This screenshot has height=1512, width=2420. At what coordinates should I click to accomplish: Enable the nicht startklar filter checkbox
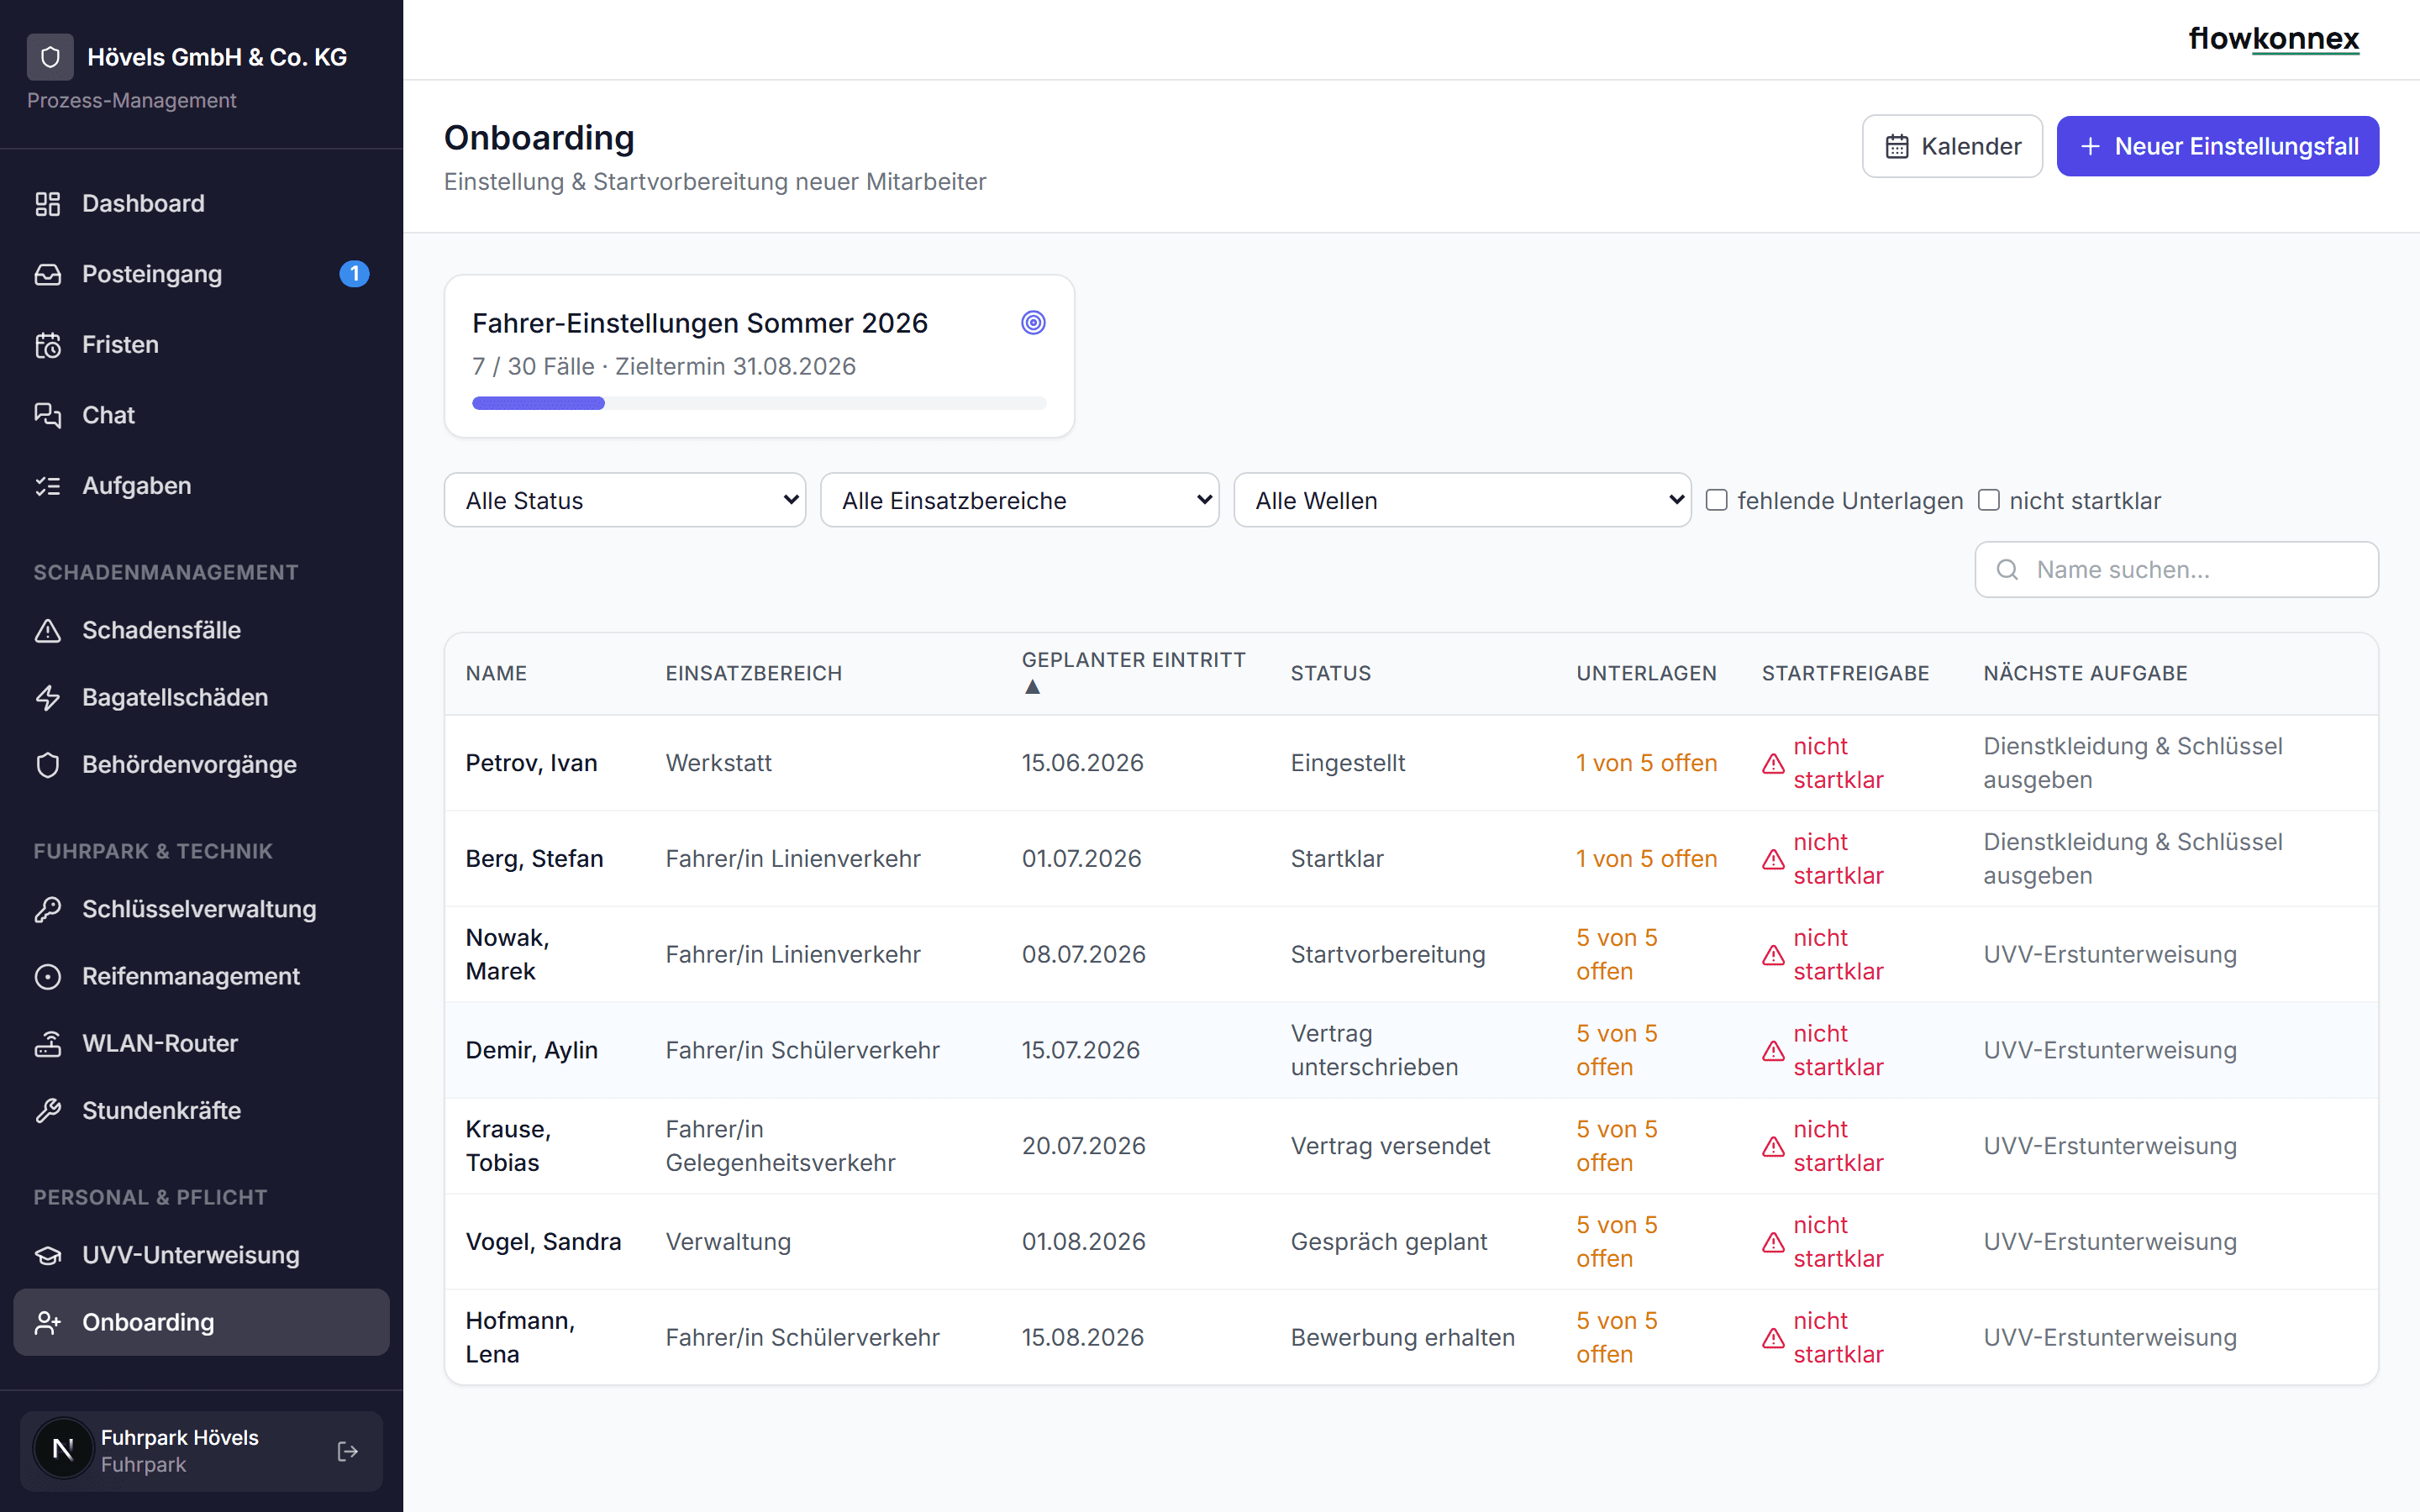coord(1989,500)
